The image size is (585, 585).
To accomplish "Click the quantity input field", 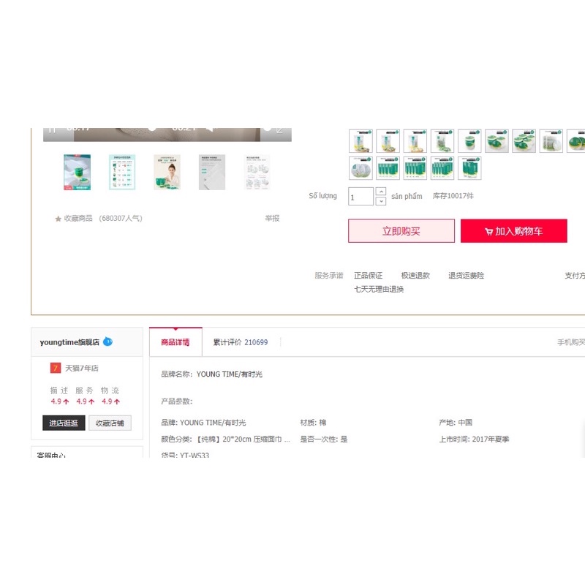I will click(x=361, y=197).
